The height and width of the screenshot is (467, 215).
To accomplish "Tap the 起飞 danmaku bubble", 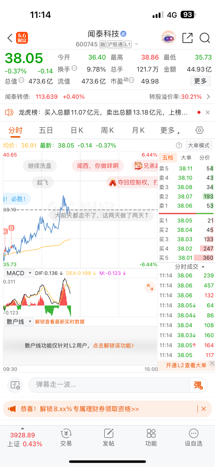I will (43, 182).
